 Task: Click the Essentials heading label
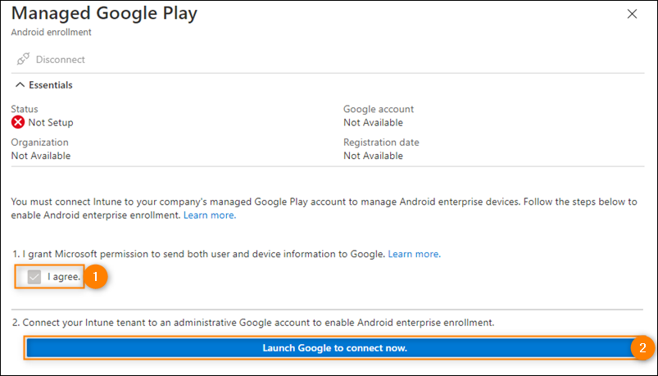(51, 85)
